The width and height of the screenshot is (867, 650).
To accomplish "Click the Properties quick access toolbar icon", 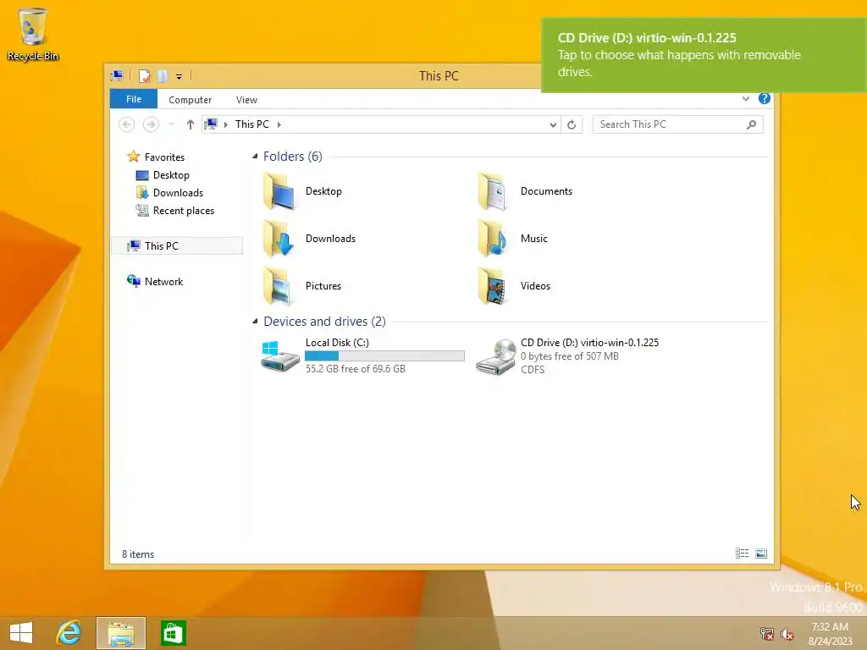I will (x=144, y=76).
